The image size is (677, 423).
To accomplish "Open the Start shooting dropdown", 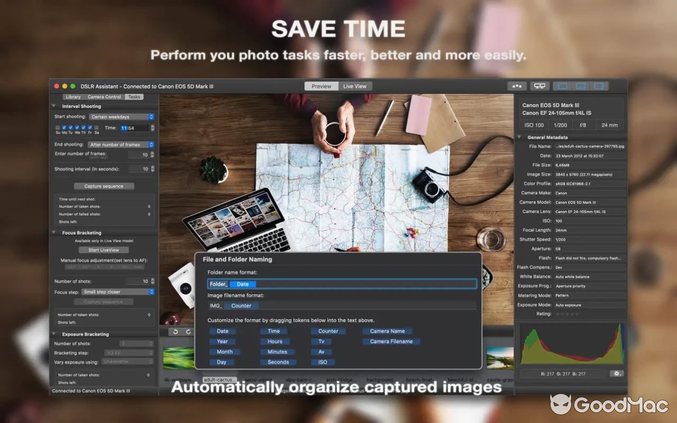I will [x=122, y=116].
